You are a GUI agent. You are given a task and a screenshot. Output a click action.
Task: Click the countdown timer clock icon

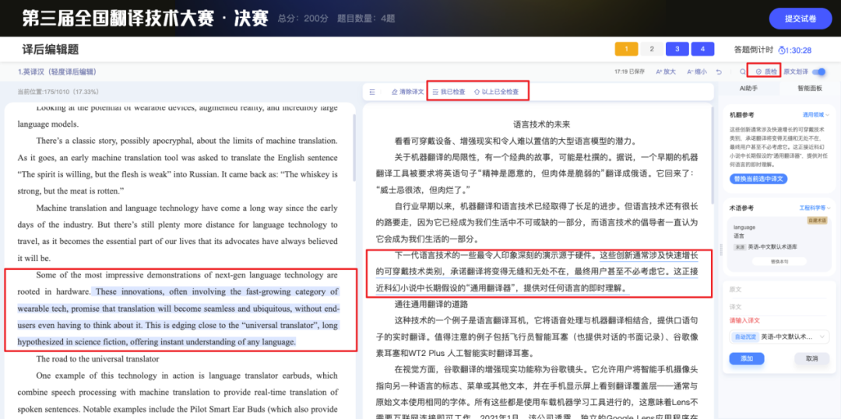click(781, 51)
